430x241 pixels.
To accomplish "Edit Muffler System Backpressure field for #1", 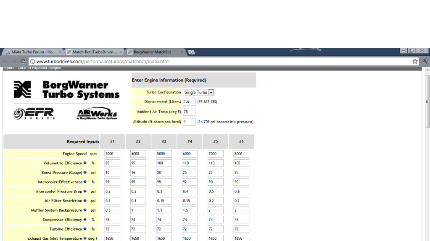I will (x=112, y=210).
